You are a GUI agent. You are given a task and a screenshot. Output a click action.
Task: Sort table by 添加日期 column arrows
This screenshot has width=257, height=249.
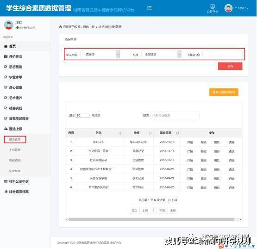pyautogui.click(x=178, y=133)
